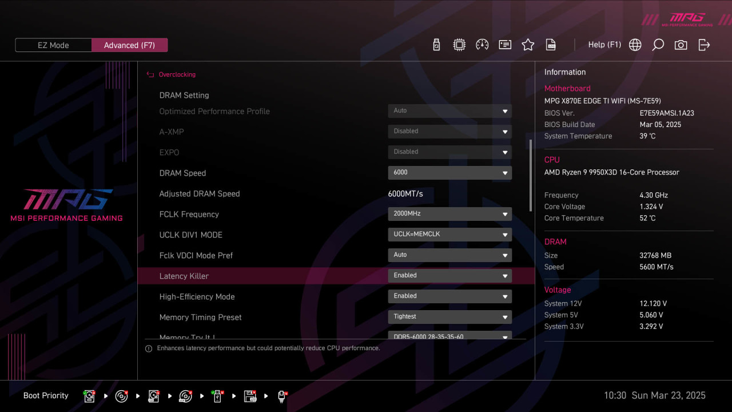Image resolution: width=732 pixels, height=412 pixels.
Task: Select the USB floppy boot device icon
Action: (250, 396)
